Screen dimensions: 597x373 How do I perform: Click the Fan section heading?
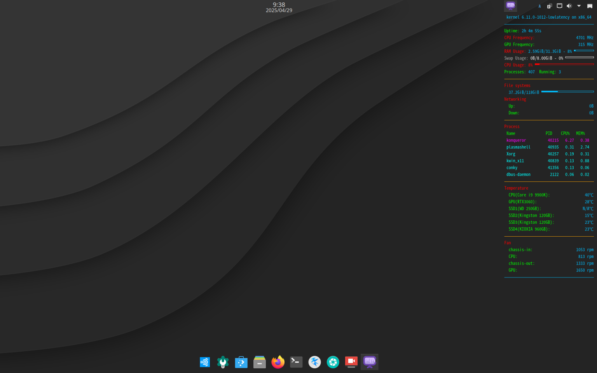508,243
